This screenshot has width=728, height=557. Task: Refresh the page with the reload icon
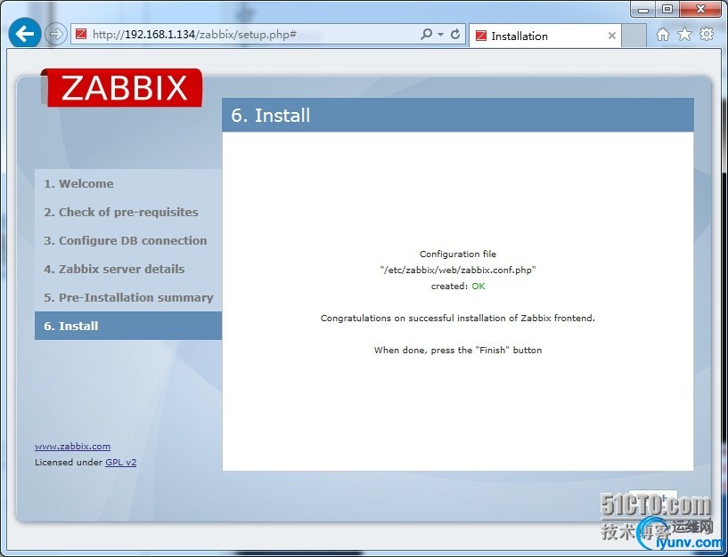point(455,35)
